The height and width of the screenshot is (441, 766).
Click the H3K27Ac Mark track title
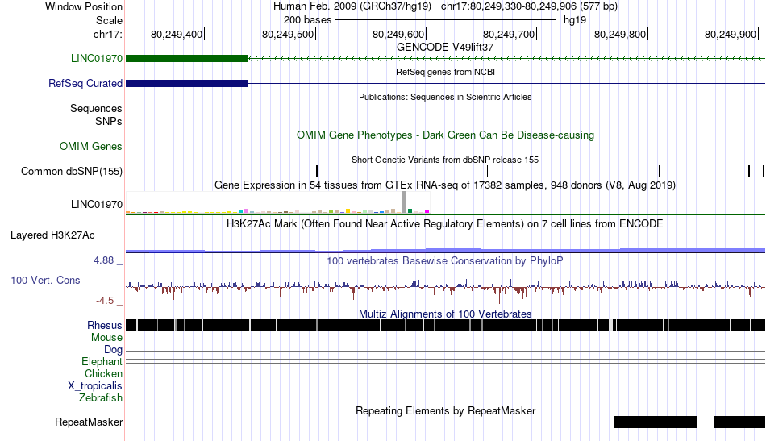[445, 223]
